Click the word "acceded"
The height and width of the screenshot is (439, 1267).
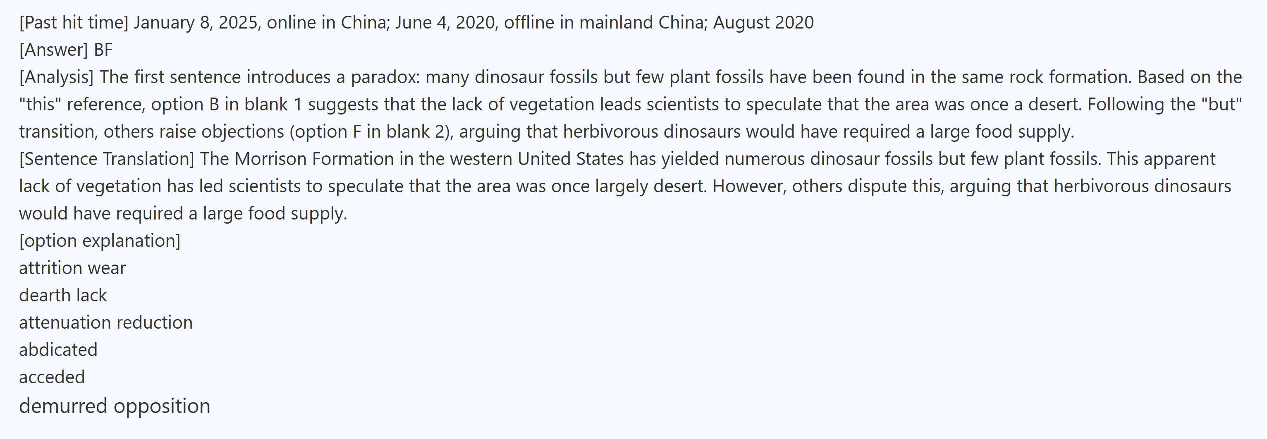(x=52, y=377)
